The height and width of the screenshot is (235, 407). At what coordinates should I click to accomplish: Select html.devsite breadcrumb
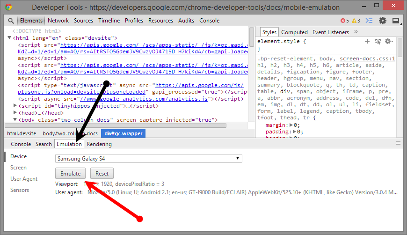click(22, 133)
